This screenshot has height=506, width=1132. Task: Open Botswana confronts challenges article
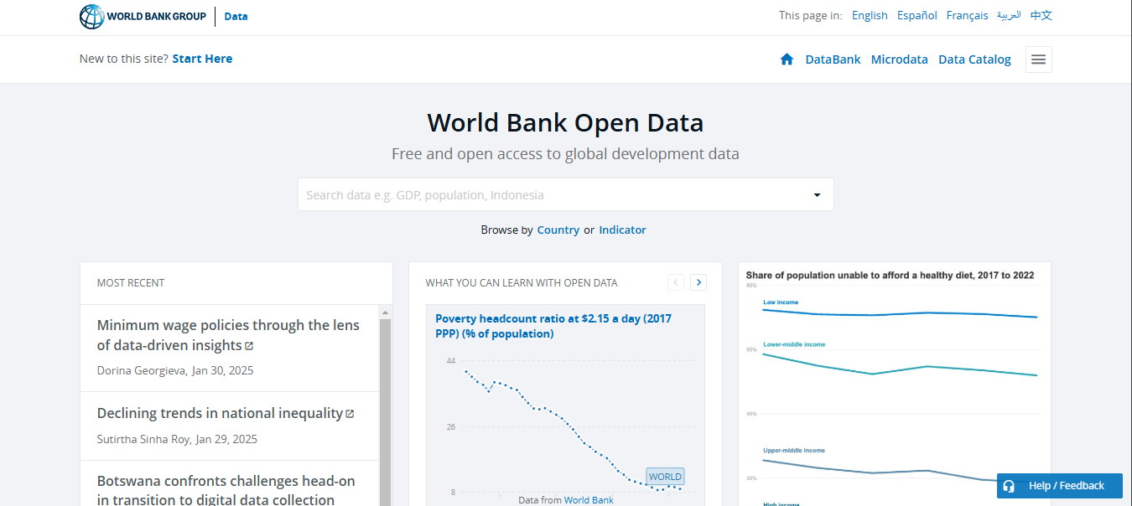226,491
